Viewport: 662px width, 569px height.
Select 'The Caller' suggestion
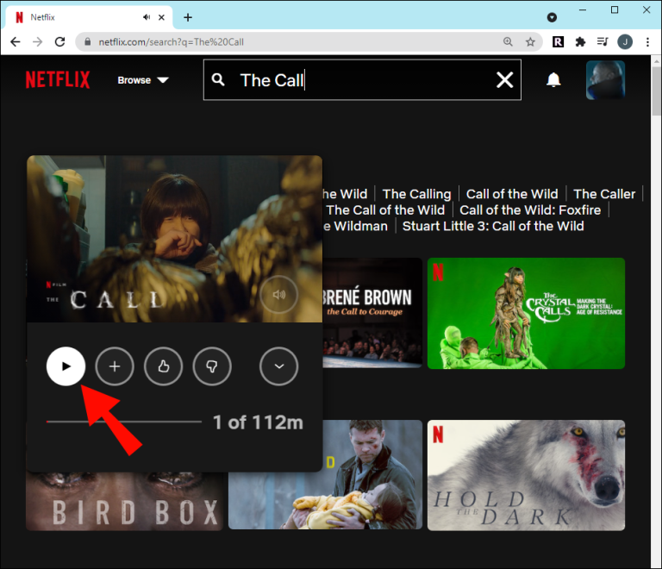click(x=604, y=194)
